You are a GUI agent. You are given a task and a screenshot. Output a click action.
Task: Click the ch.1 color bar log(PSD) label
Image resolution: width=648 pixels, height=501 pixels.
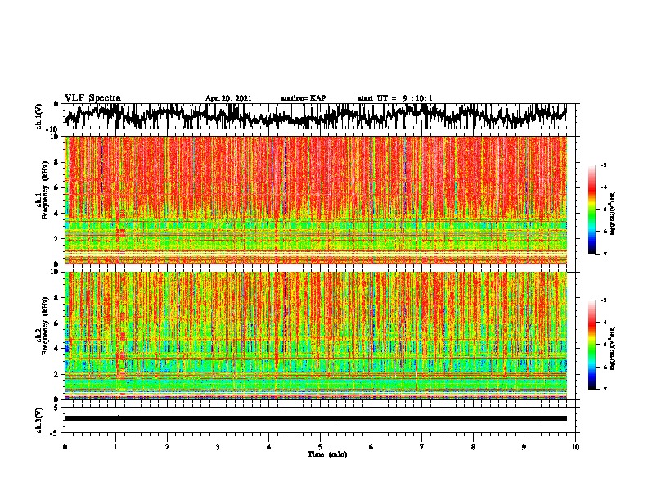(613, 214)
